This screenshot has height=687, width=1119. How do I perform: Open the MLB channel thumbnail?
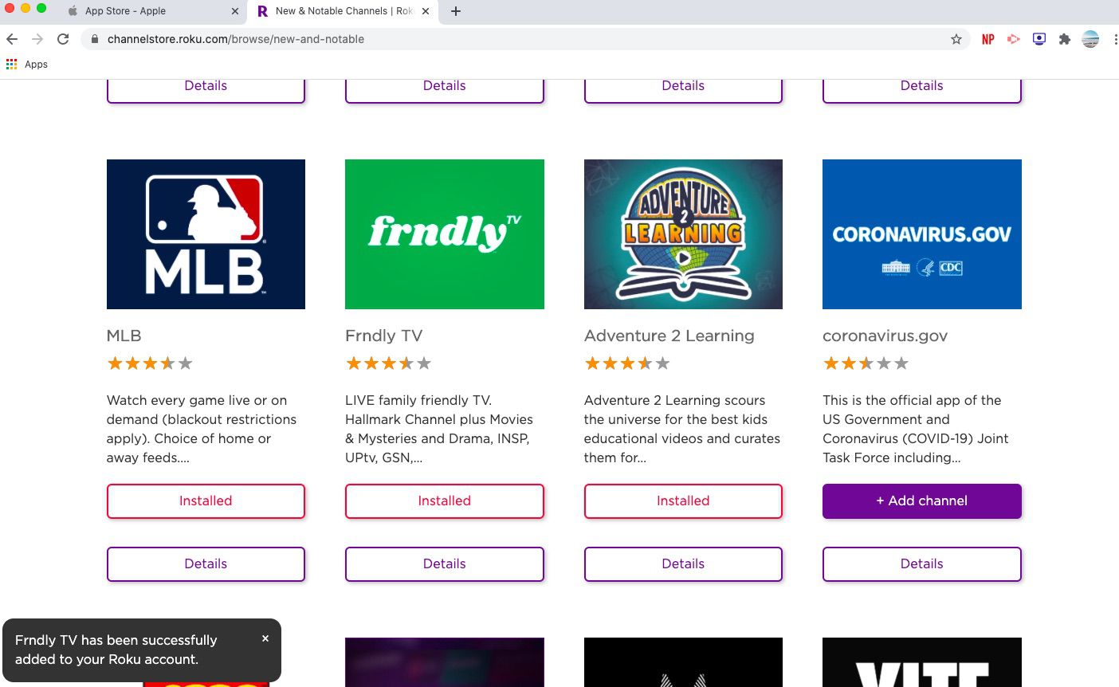pyautogui.click(x=206, y=234)
